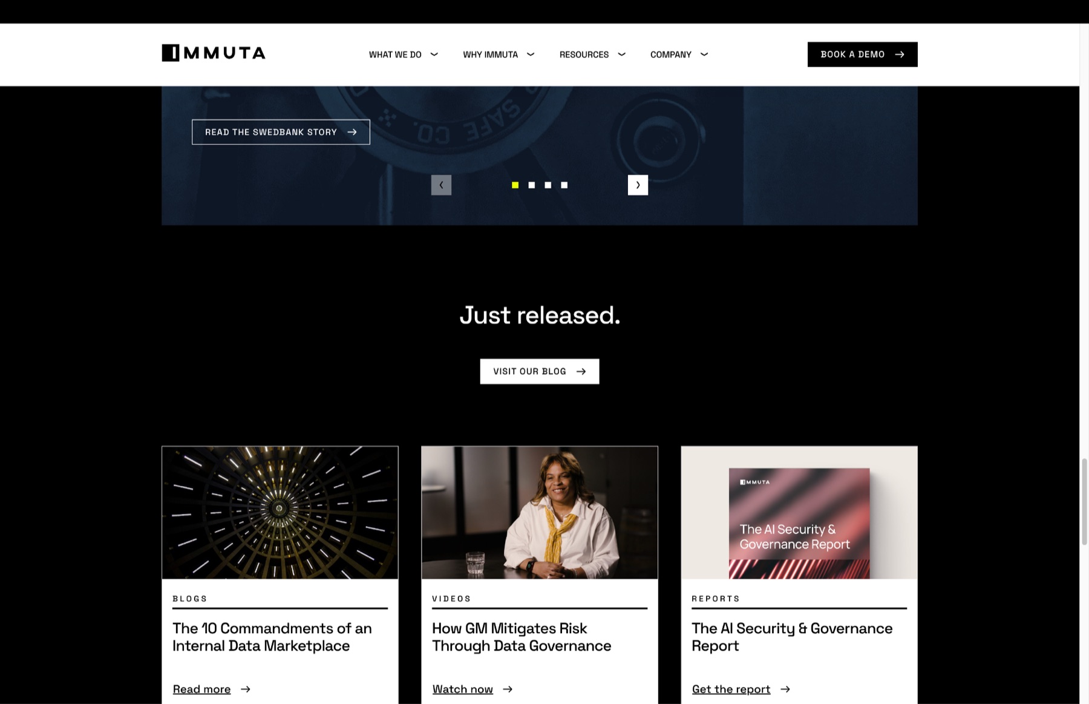Image resolution: width=1089 pixels, height=704 pixels.
Task: Open the spiral ceiling blog thumbnail
Action: [x=280, y=513]
